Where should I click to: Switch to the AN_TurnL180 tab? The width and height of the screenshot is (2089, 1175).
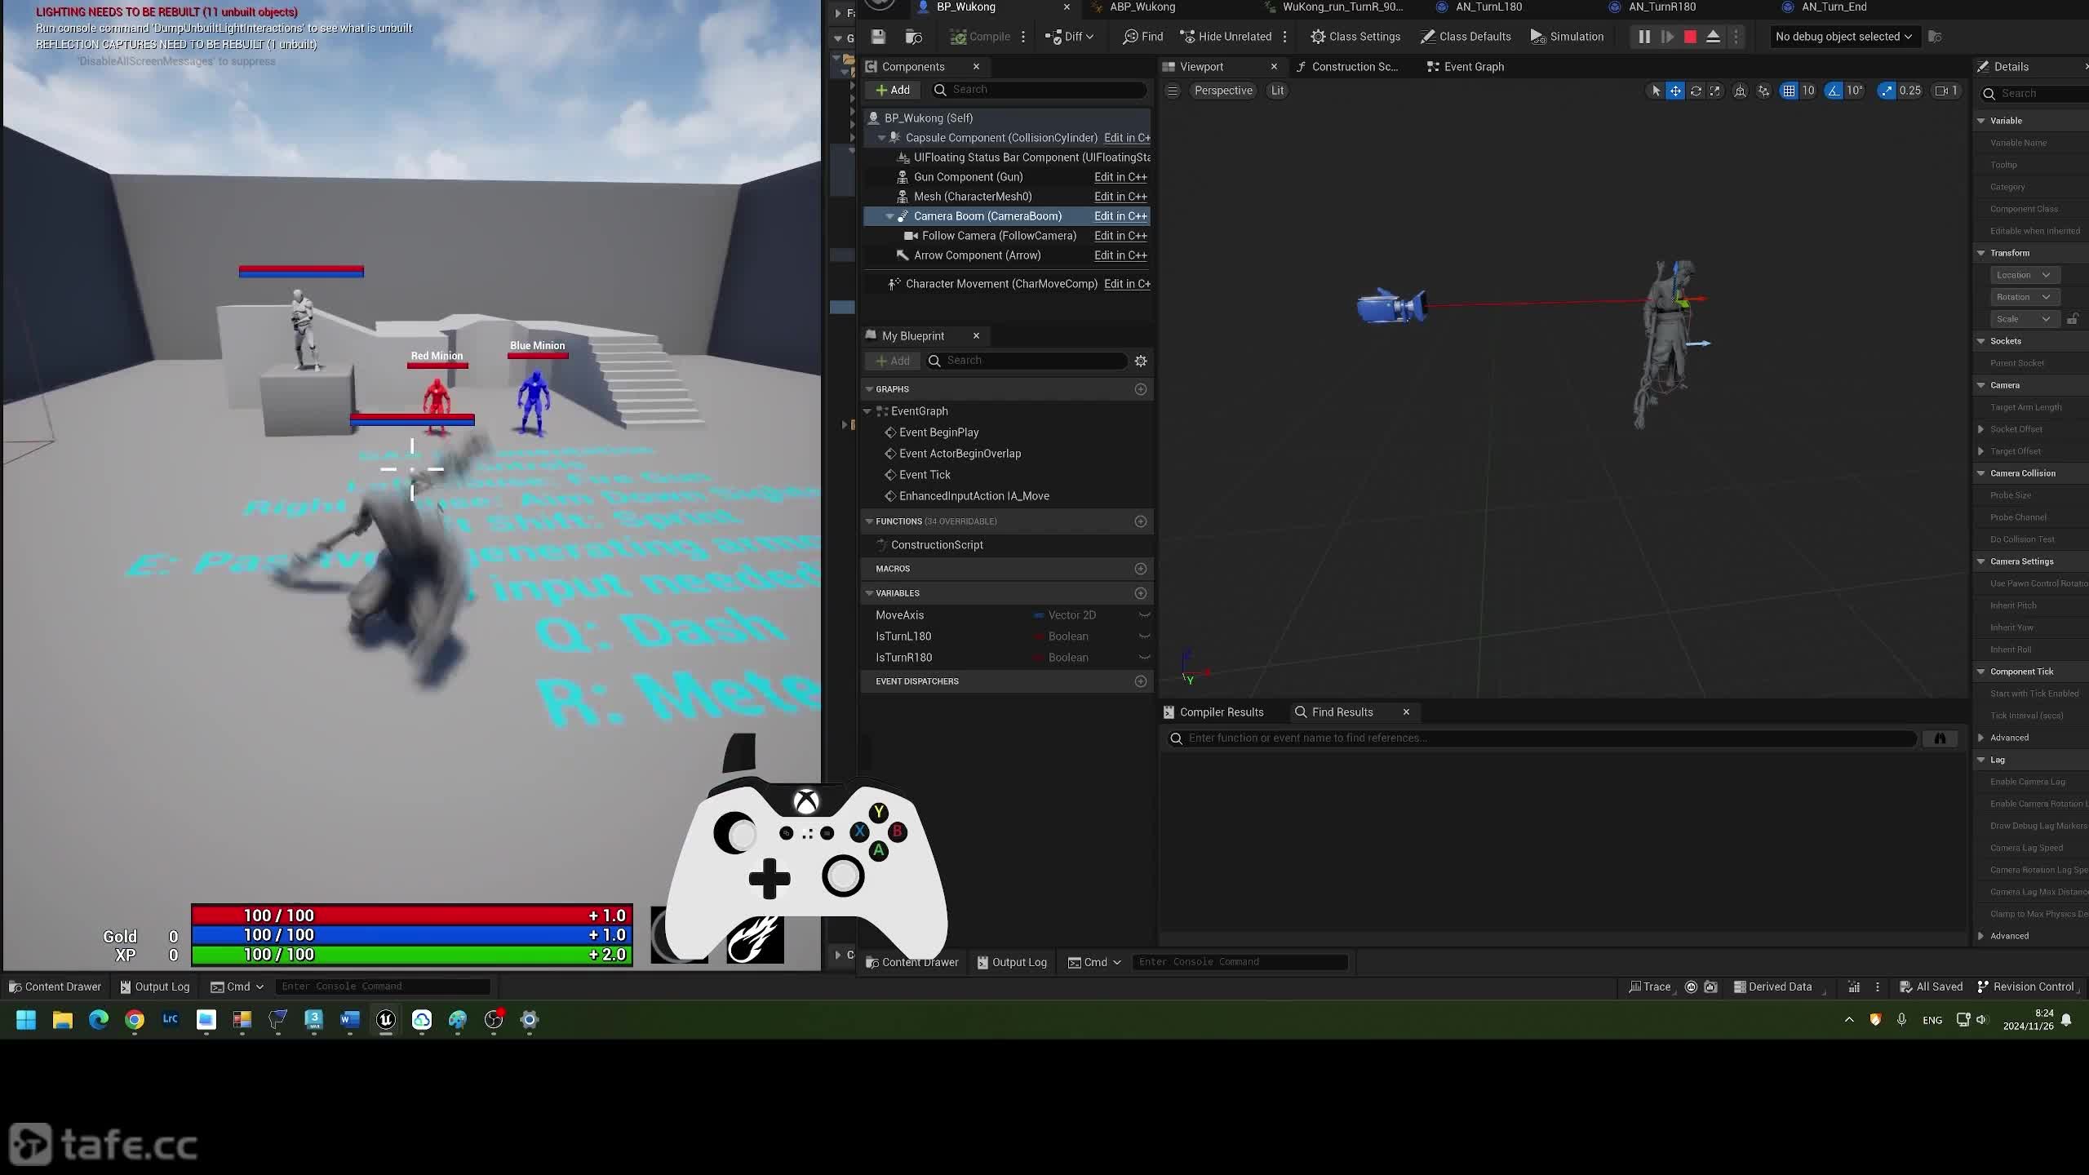pos(1488,7)
